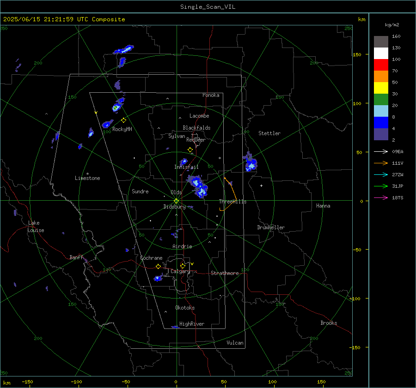Click the Innisfail city label
The height and width of the screenshot is (388, 416).
tap(186, 167)
